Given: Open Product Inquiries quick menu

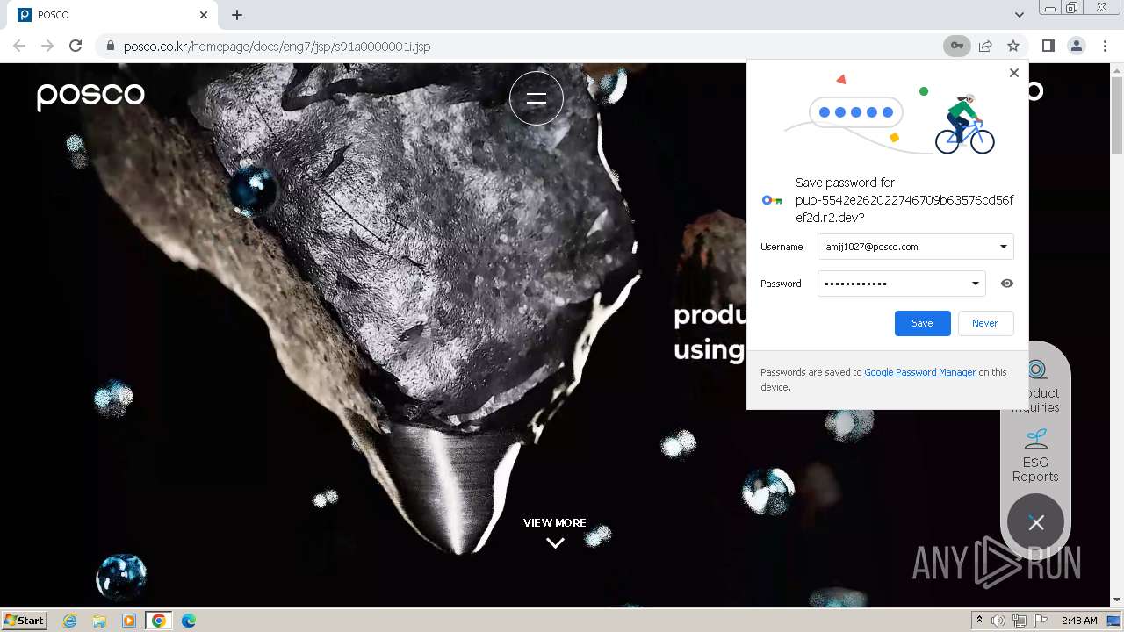Looking at the screenshot, I should (1036, 385).
